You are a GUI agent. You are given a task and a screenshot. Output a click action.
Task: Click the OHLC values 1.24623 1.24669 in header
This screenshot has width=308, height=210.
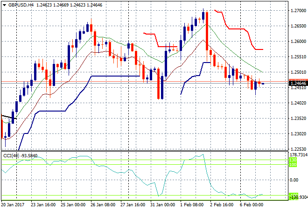52,5
